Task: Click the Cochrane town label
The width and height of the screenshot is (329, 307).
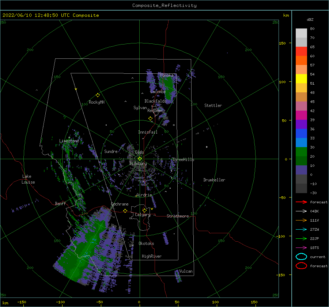Action: point(120,204)
